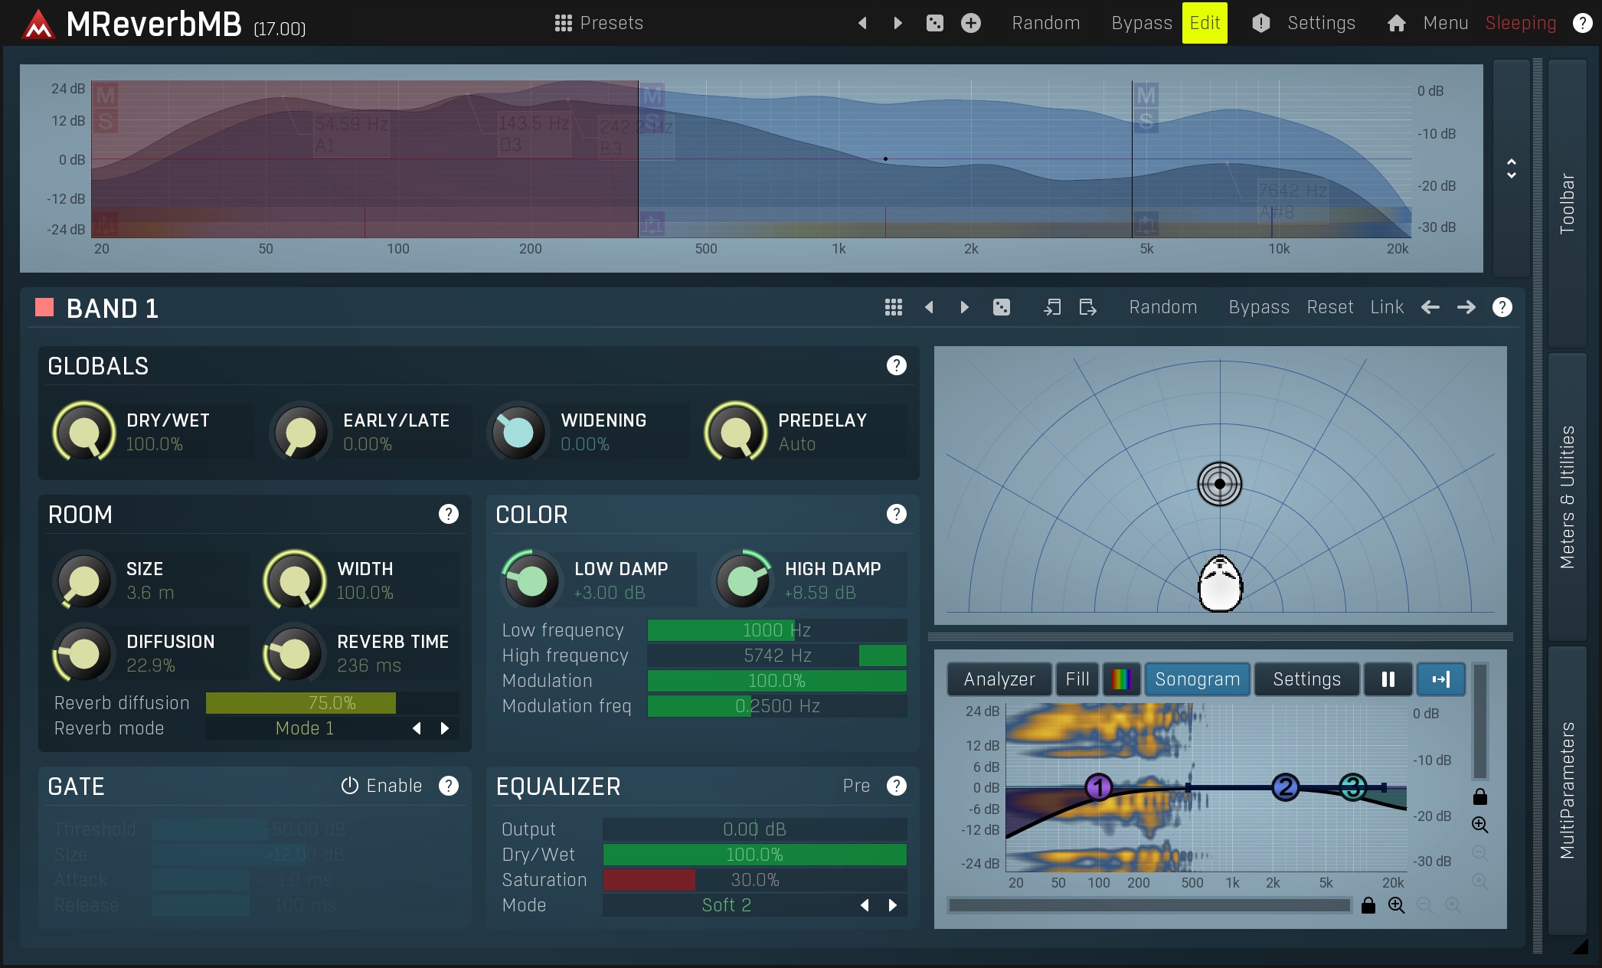
Task: Click the Band 1 paste icon
Action: coord(1087,307)
